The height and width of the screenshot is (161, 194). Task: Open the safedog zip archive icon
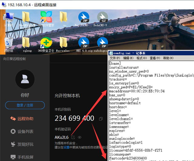click(x=102, y=45)
